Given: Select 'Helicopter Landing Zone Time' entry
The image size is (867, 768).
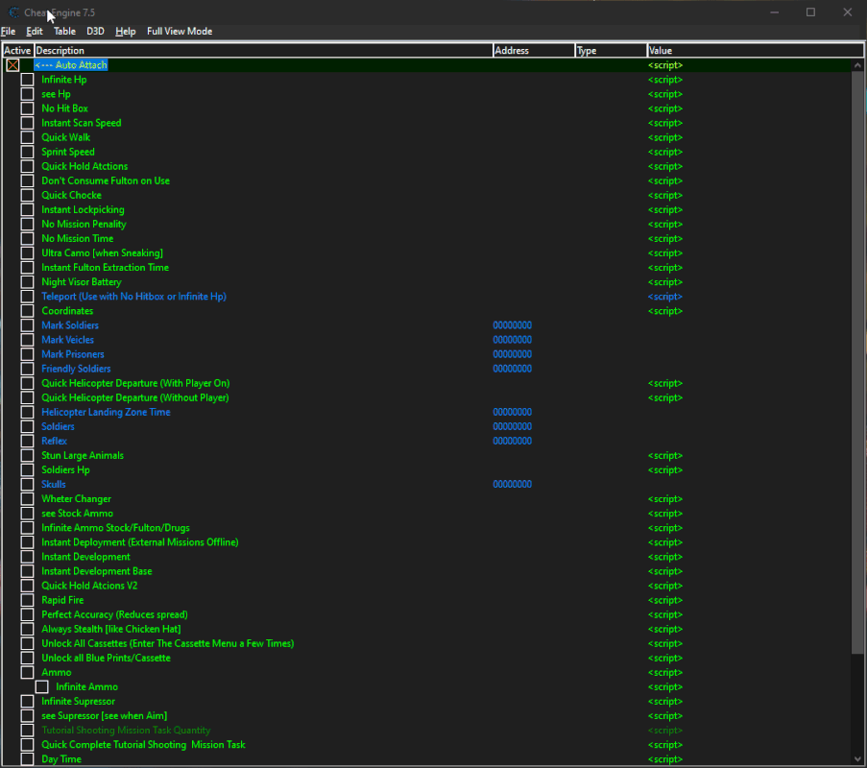Looking at the screenshot, I should click(x=107, y=412).
